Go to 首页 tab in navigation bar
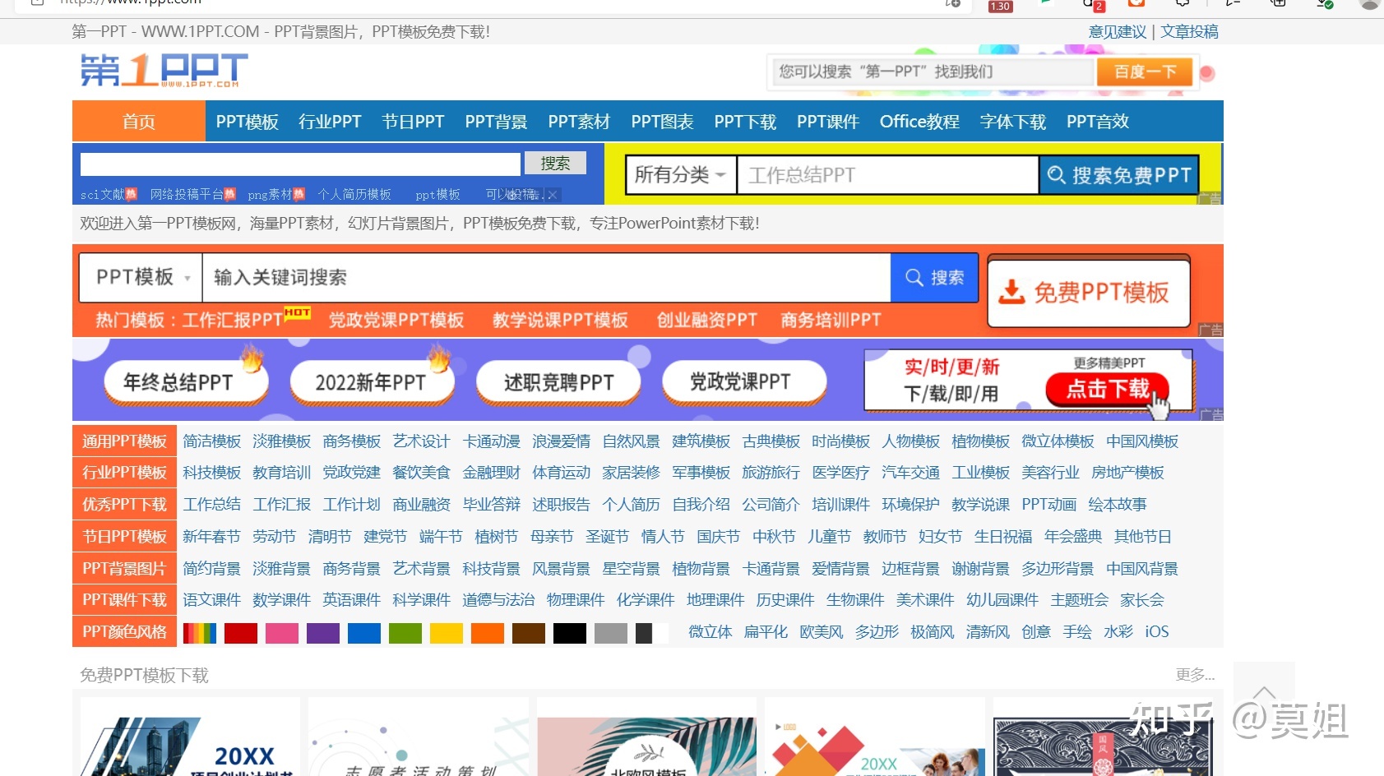Image resolution: width=1384 pixels, height=776 pixels. coord(139,122)
